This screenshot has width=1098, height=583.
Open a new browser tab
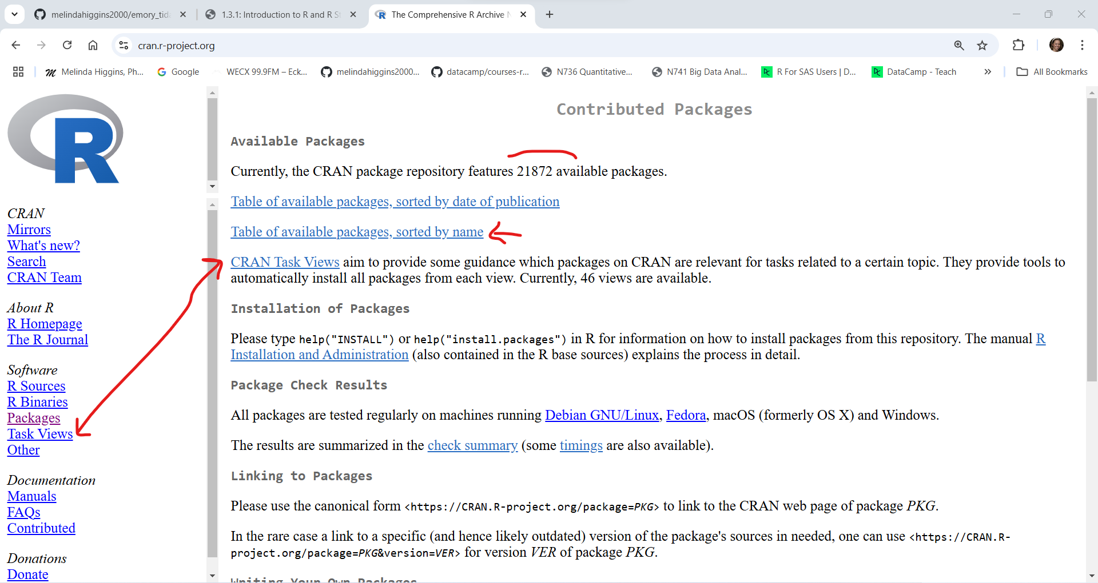tap(550, 14)
